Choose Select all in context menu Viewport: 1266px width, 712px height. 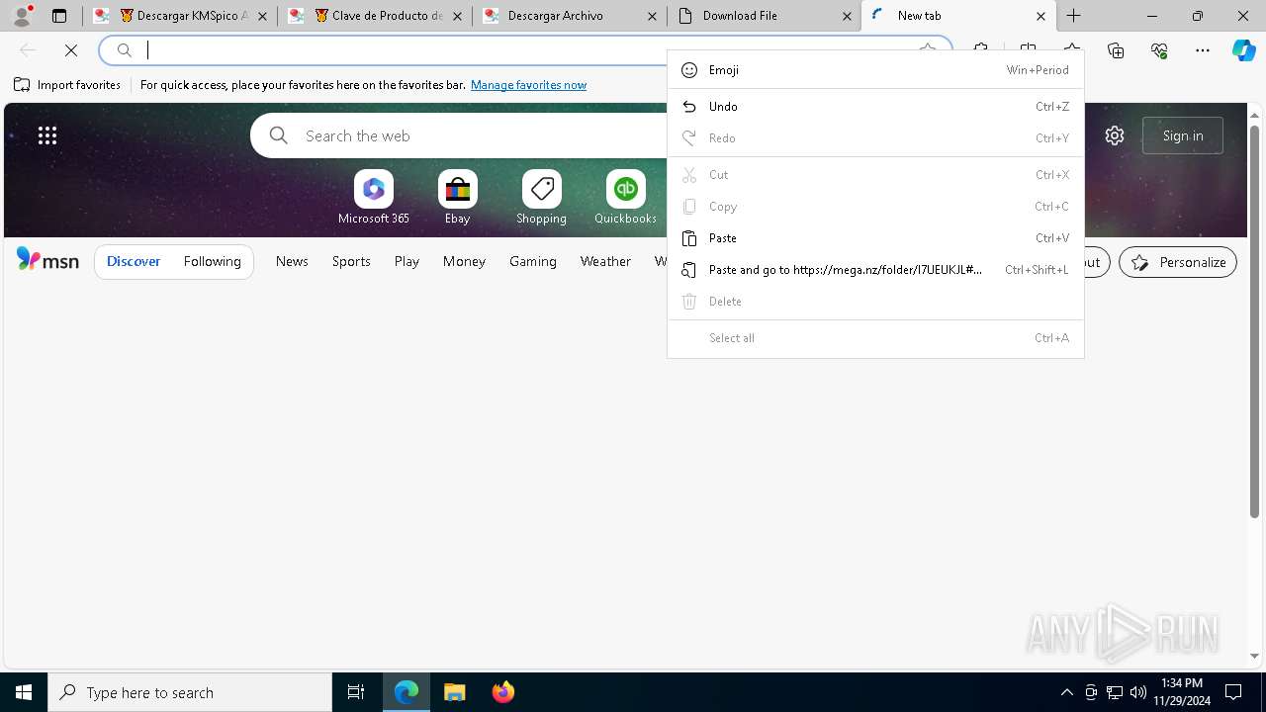tap(875, 338)
